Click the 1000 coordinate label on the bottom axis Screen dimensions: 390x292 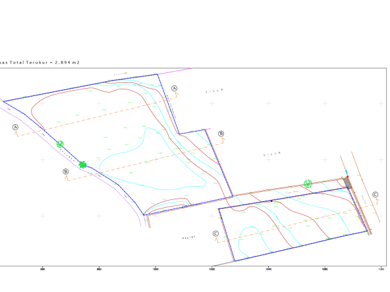(x=155, y=269)
